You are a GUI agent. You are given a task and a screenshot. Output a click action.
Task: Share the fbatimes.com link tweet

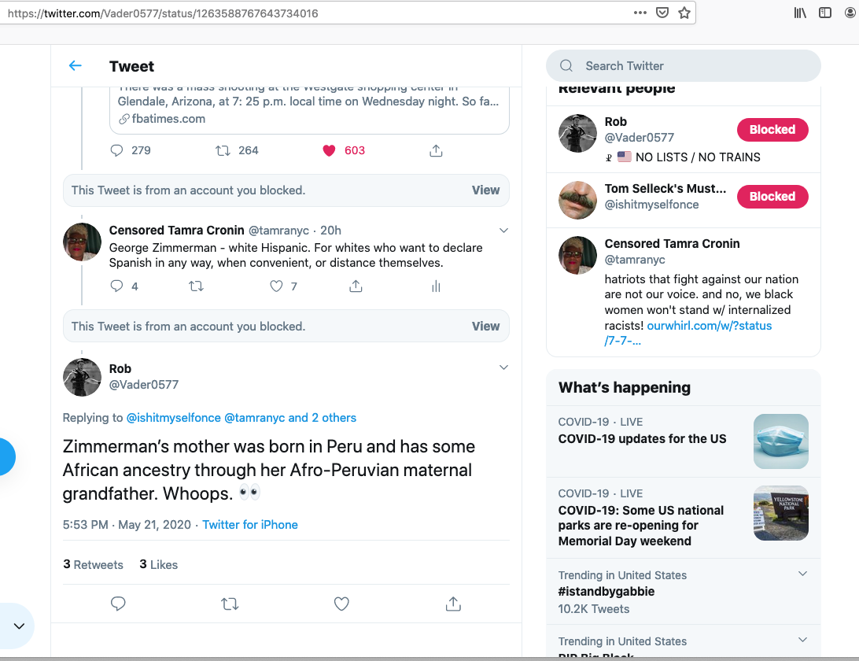click(436, 150)
